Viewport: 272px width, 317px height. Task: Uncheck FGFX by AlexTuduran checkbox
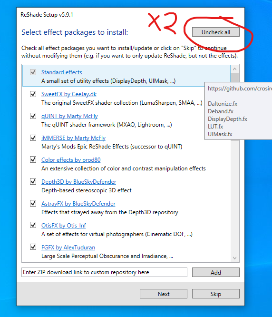coord(33,247)
